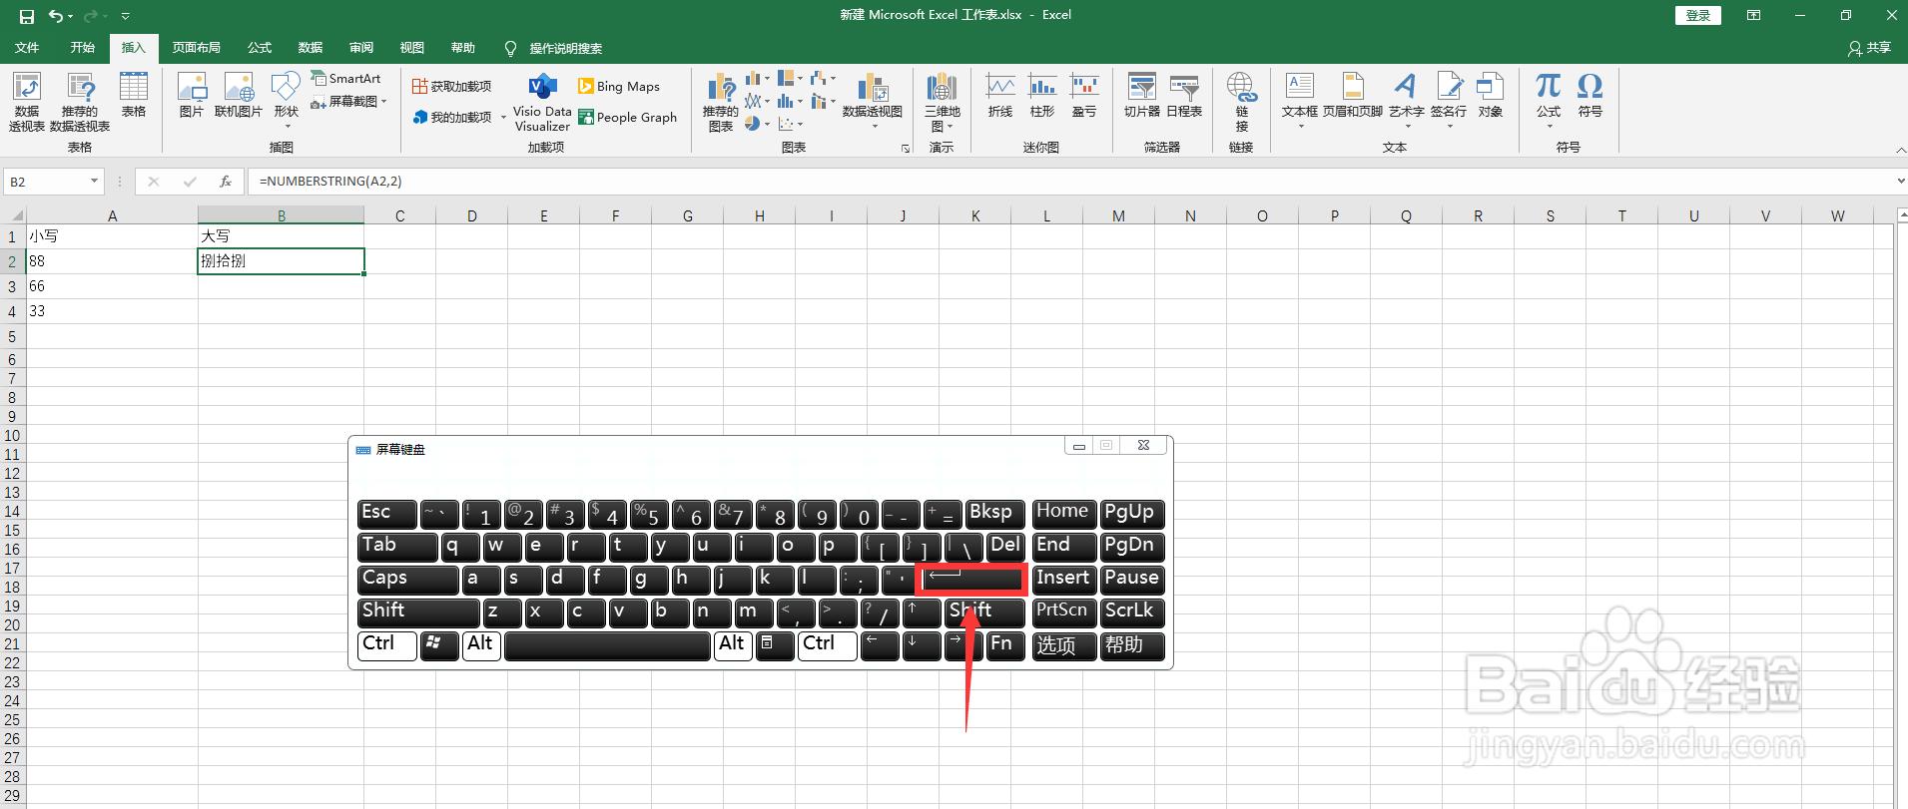Insert online pictures (联机图片)
The image size is (1908, 809).
click(239, 96)
